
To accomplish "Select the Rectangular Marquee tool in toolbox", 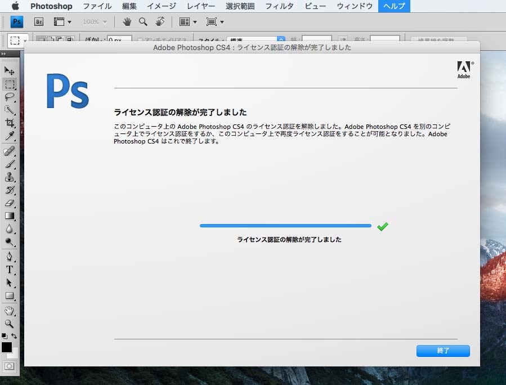I will pyautogui.click(x=9, y=84).
